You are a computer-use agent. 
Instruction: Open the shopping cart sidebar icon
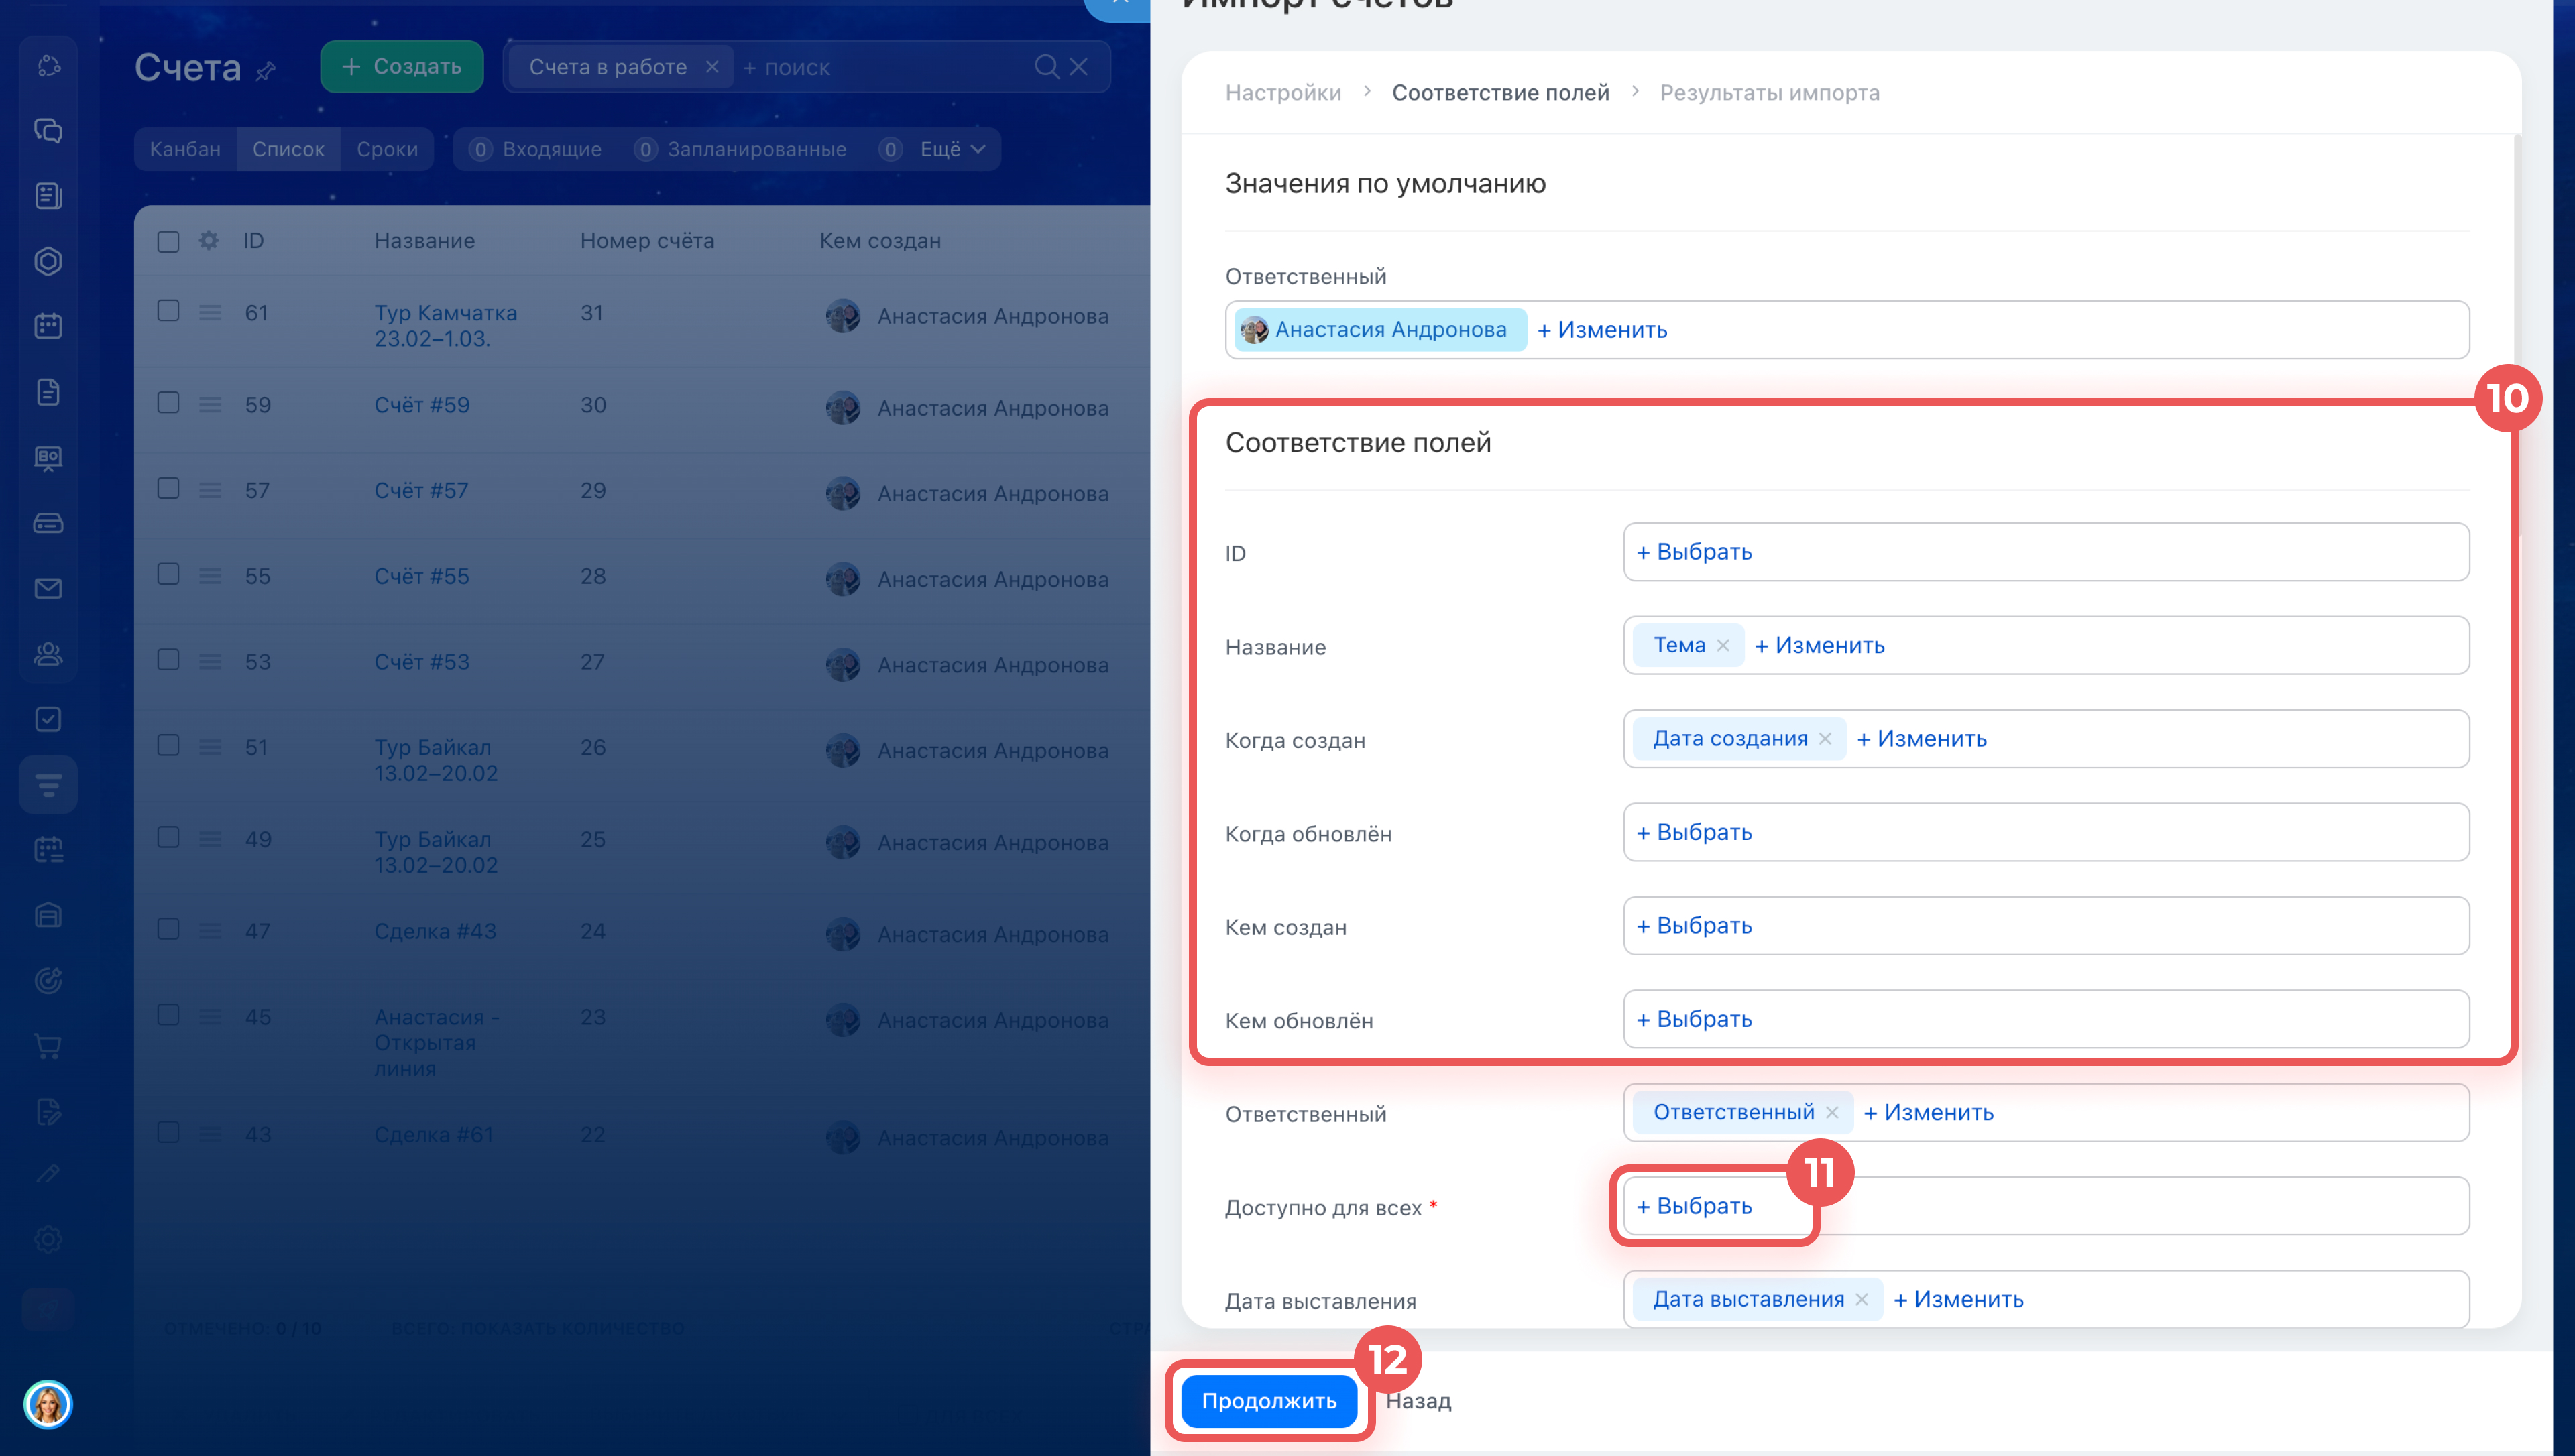[48, 1046]
